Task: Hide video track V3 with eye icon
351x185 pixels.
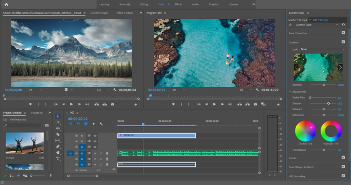Action: coord(95,135)
